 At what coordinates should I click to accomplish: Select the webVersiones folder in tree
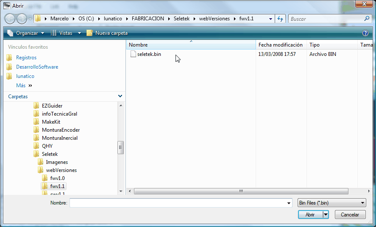click(61, 170)
